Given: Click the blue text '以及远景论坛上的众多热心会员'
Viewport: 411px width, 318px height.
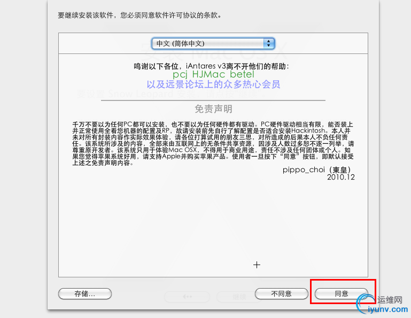Looking at the screenshot, I should point(213,84).
